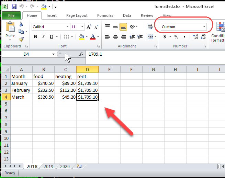Click Decrease Decimal icon
Screen dimensions: 225x178
(x=203, y=37)
